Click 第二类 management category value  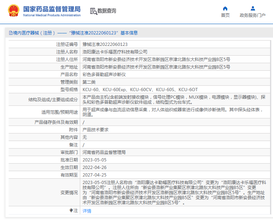(x=89, y=82)
